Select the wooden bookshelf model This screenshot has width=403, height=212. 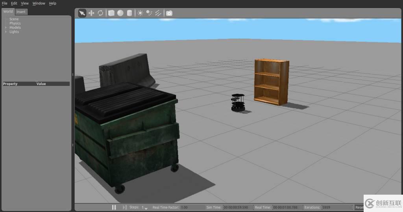pyautogui.click(x=272, y=82)
